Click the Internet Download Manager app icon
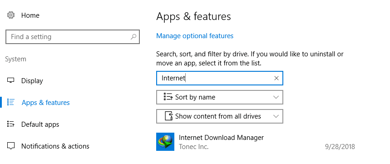This screenshot has width=390, height=164. (165, 142)
